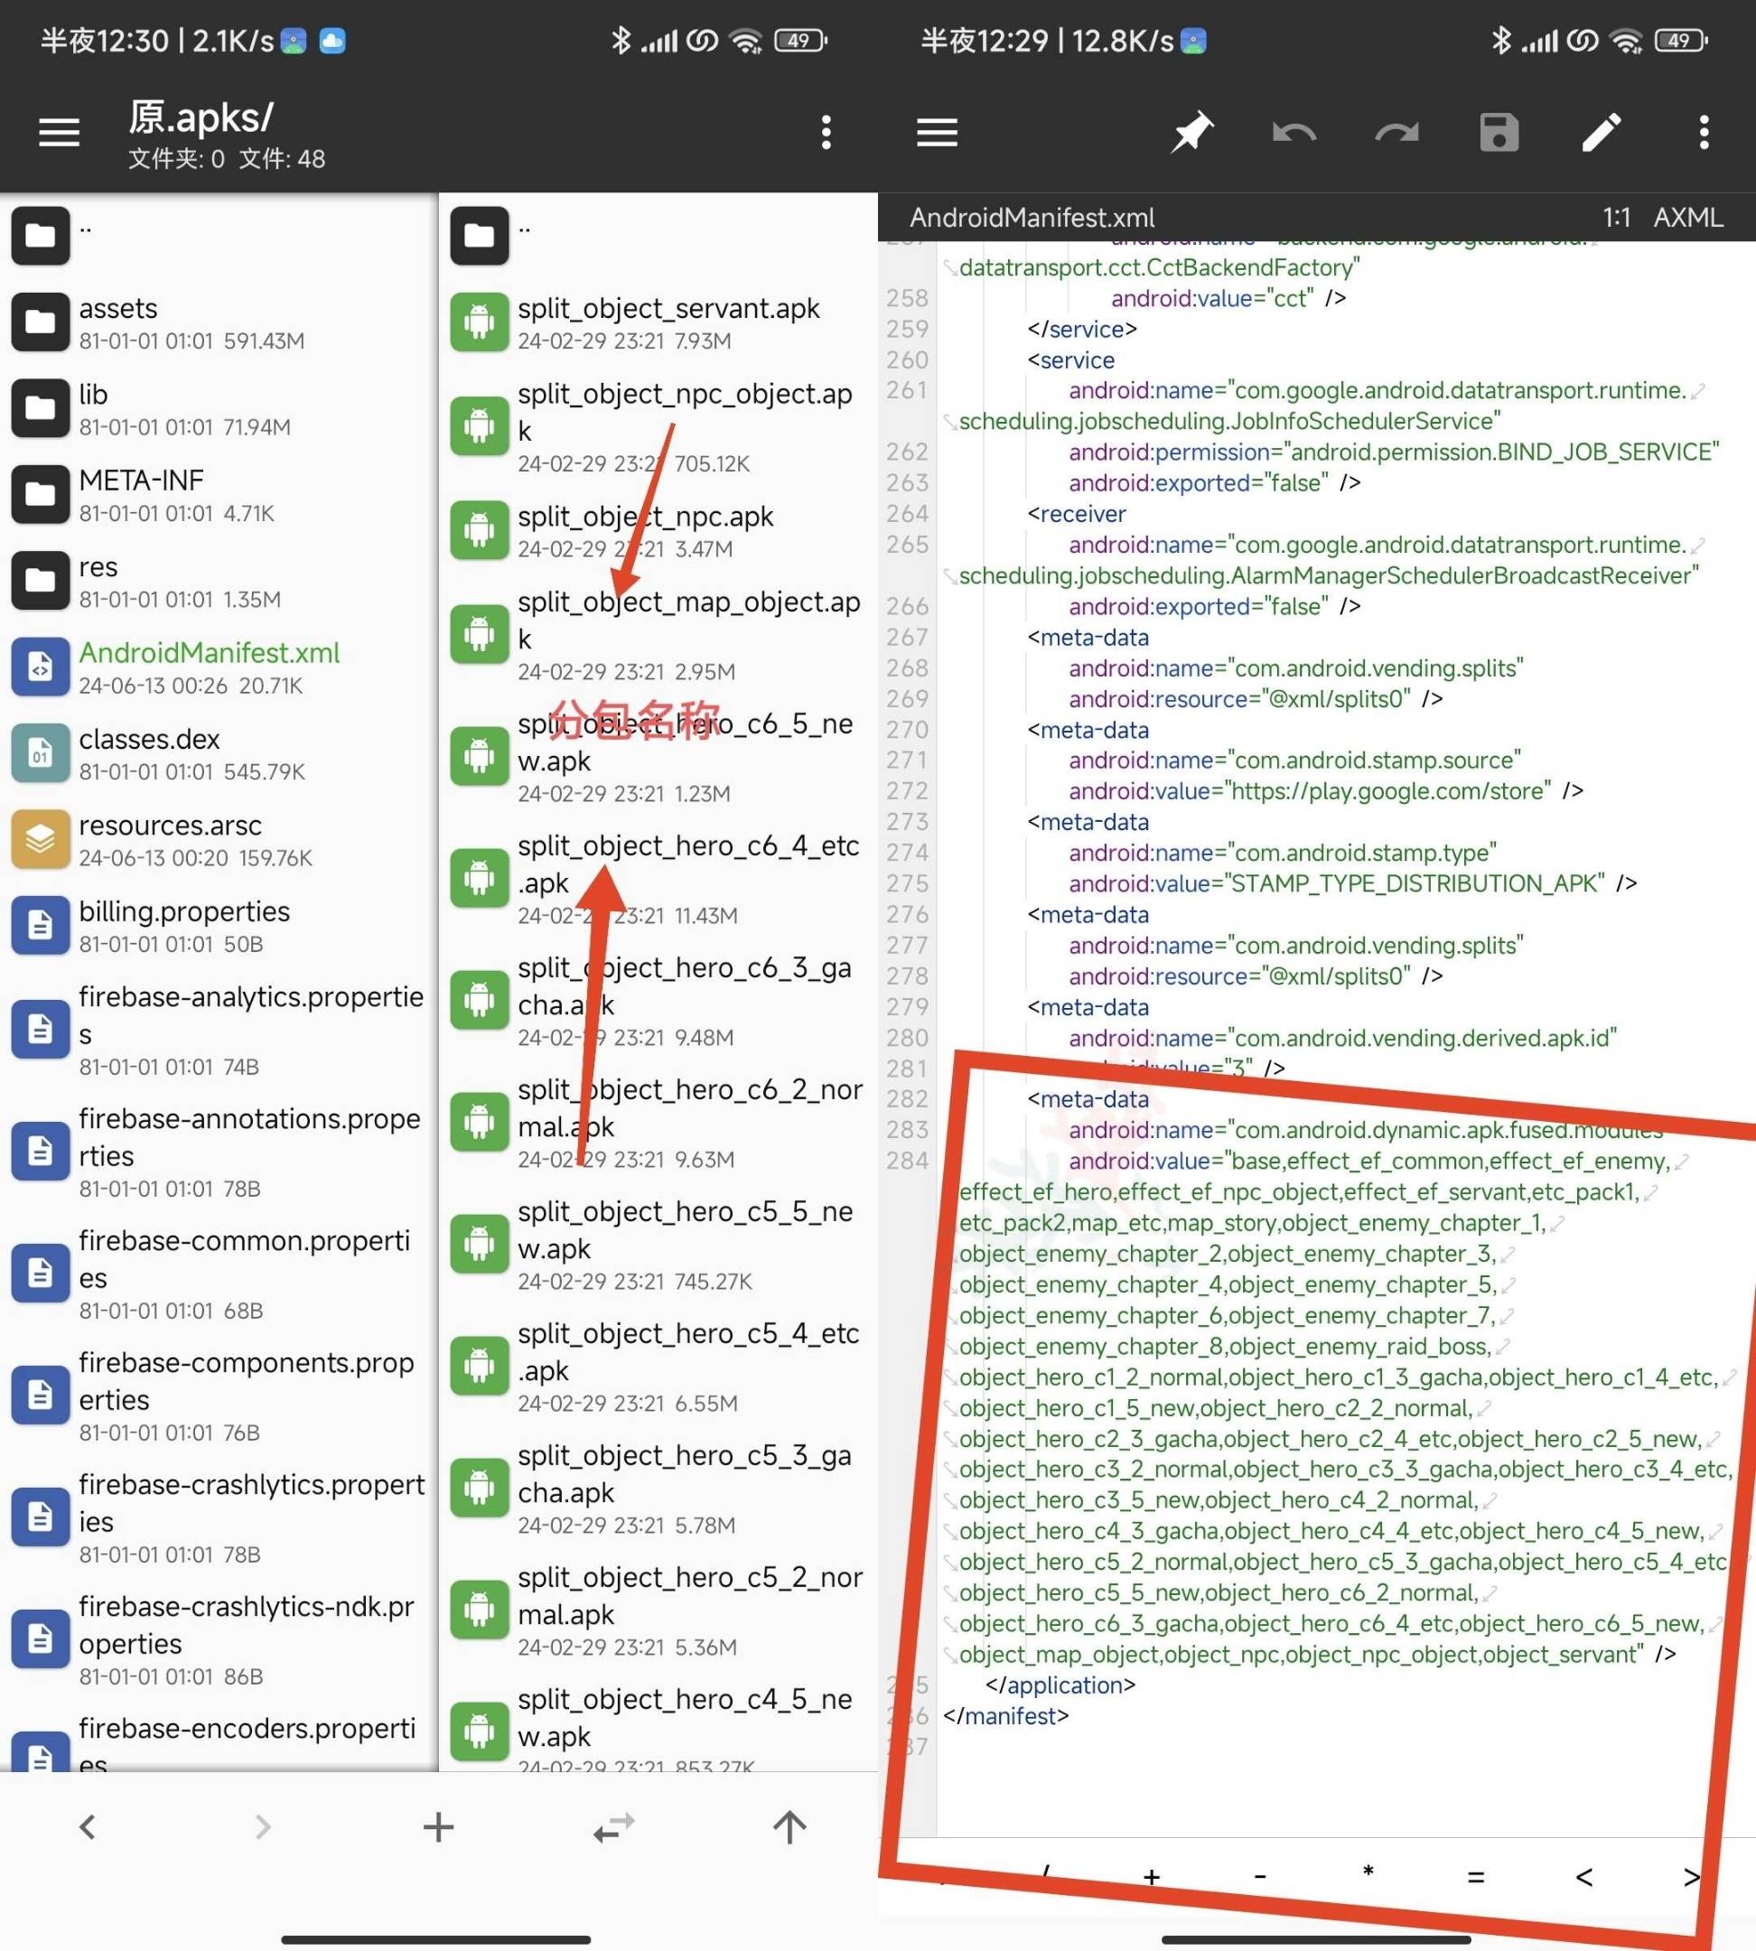The height and width of the screenshot is (1951, 1756).
Task: Select split_object_npc_object.apk
Action: [659, 426]
